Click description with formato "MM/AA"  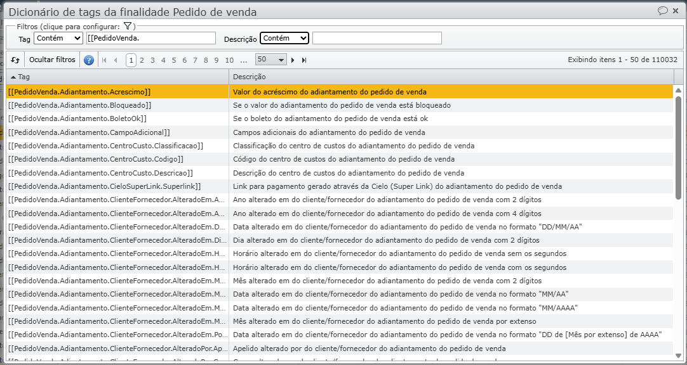coord(401,294)
